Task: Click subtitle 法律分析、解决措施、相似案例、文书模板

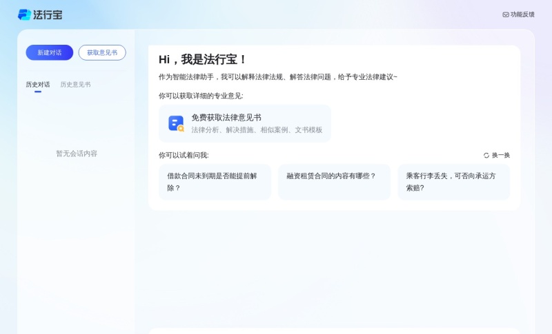Action: click(x=257, y=130)
